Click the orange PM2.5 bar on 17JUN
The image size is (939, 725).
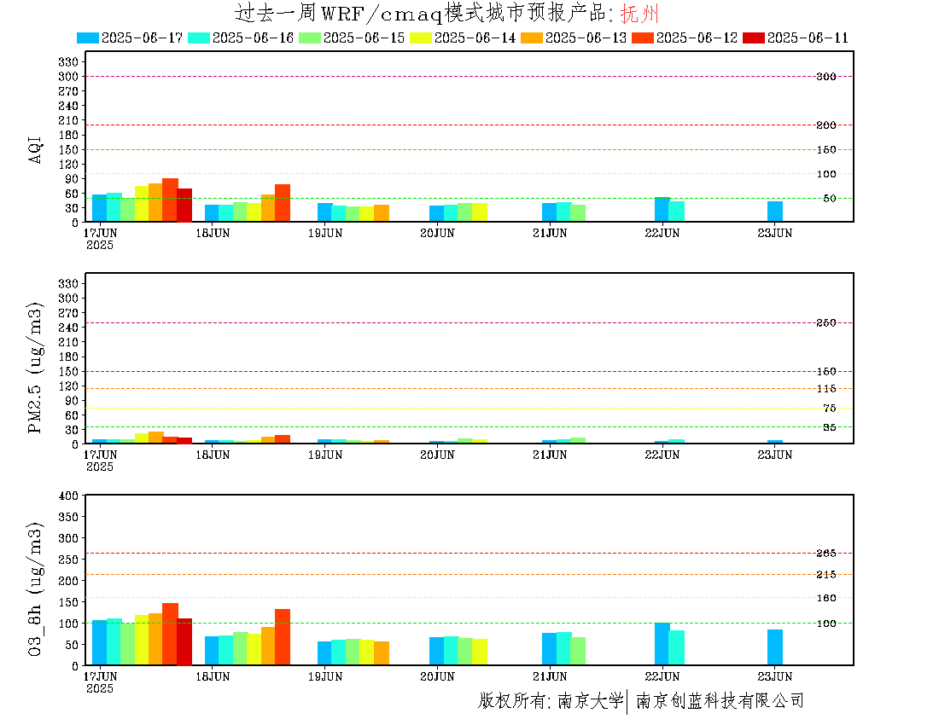pyautogui.click(x=156, y=438)
